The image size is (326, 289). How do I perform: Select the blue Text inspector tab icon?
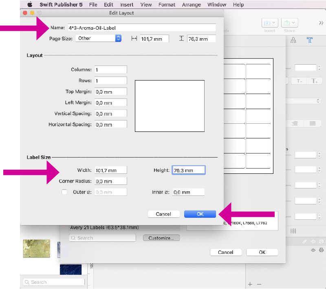[x=309, y=40]
